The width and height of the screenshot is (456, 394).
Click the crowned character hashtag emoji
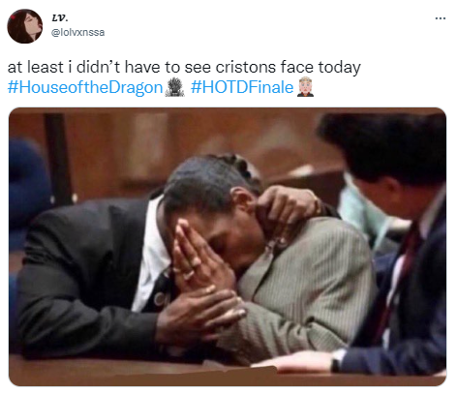305,87
